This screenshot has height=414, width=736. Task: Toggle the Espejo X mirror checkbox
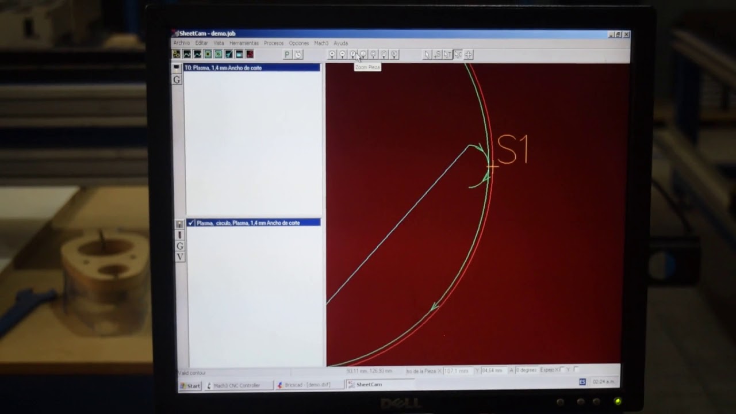click(562, 369)
